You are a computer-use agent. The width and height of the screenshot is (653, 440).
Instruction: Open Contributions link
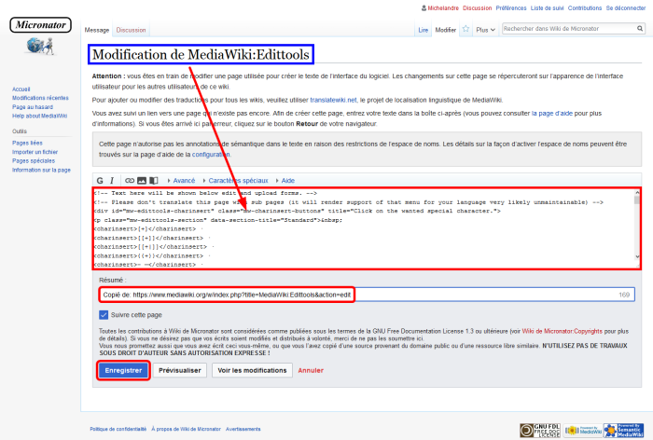click(585, 7)
